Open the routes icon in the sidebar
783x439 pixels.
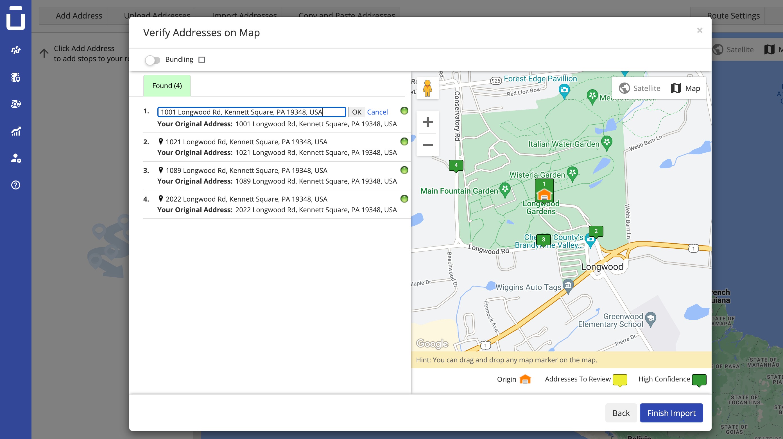pos(15,50)
